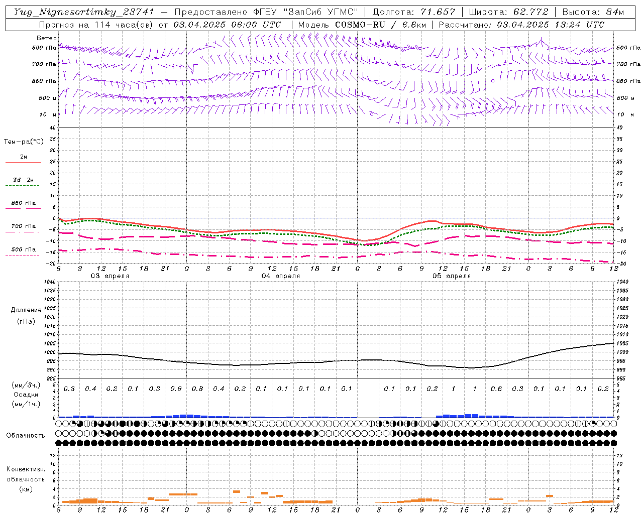Click the 04 апреля date label
The image size is (643, 514).
click(x=281, y=276)
